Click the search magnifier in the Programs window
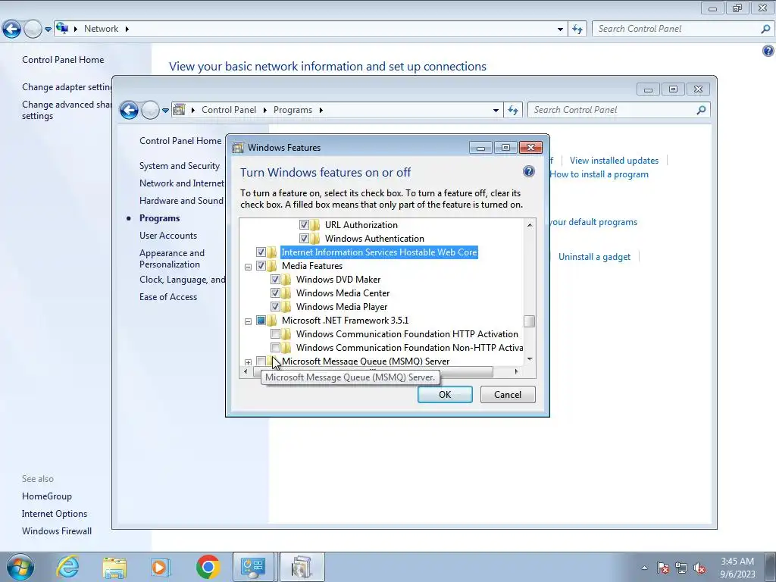Image resolution: width=776 pixels, height=582 pixels. click(x=701, y=110)
